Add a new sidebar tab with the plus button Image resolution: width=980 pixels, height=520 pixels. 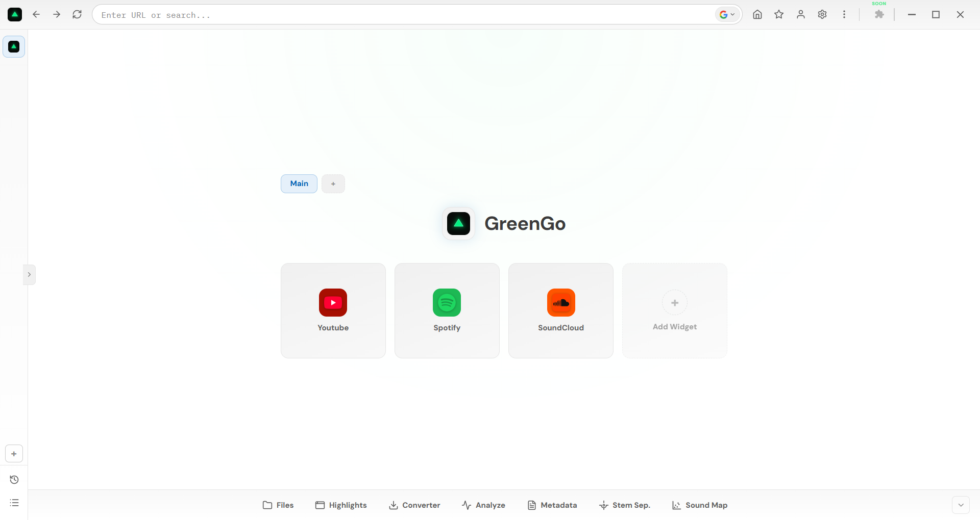(14, 454)
